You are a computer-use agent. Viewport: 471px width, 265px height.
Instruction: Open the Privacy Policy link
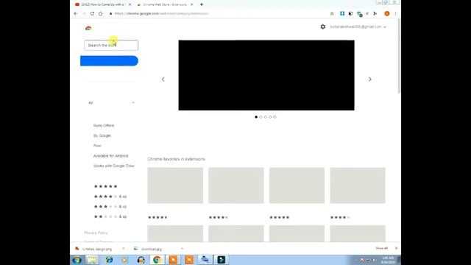point(96,233)
